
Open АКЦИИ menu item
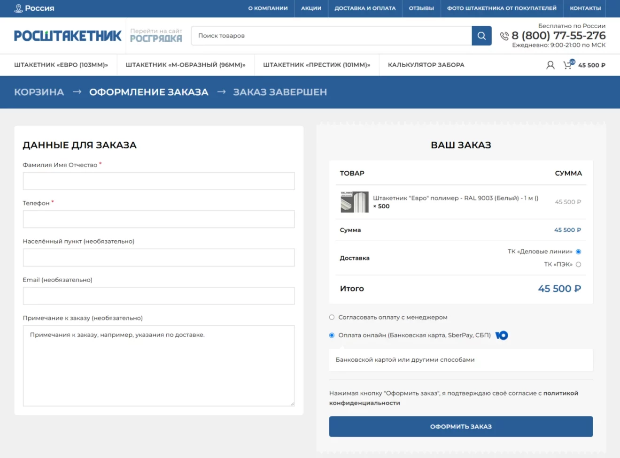tap(311, 8)
